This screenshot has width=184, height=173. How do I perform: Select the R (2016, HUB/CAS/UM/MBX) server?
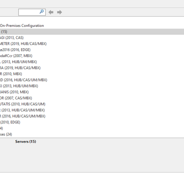pos(23,116)
